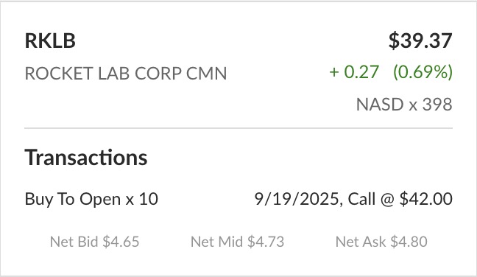Image resolution: width=477 pixels, height=277 pixels.
Task: Click the @ symbol before the strike
Action: tap(387, 200)
